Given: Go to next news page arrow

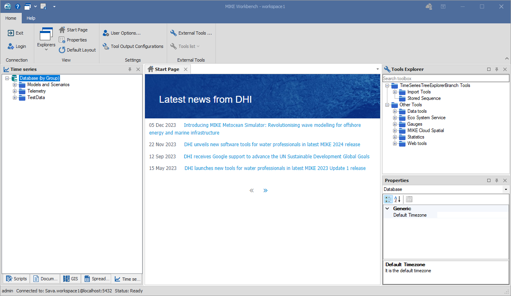Looking at the screenshot, I should [x=265, y=190].
